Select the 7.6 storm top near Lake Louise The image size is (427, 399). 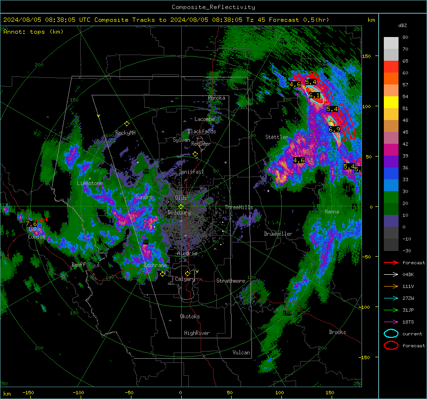[31, 223]
